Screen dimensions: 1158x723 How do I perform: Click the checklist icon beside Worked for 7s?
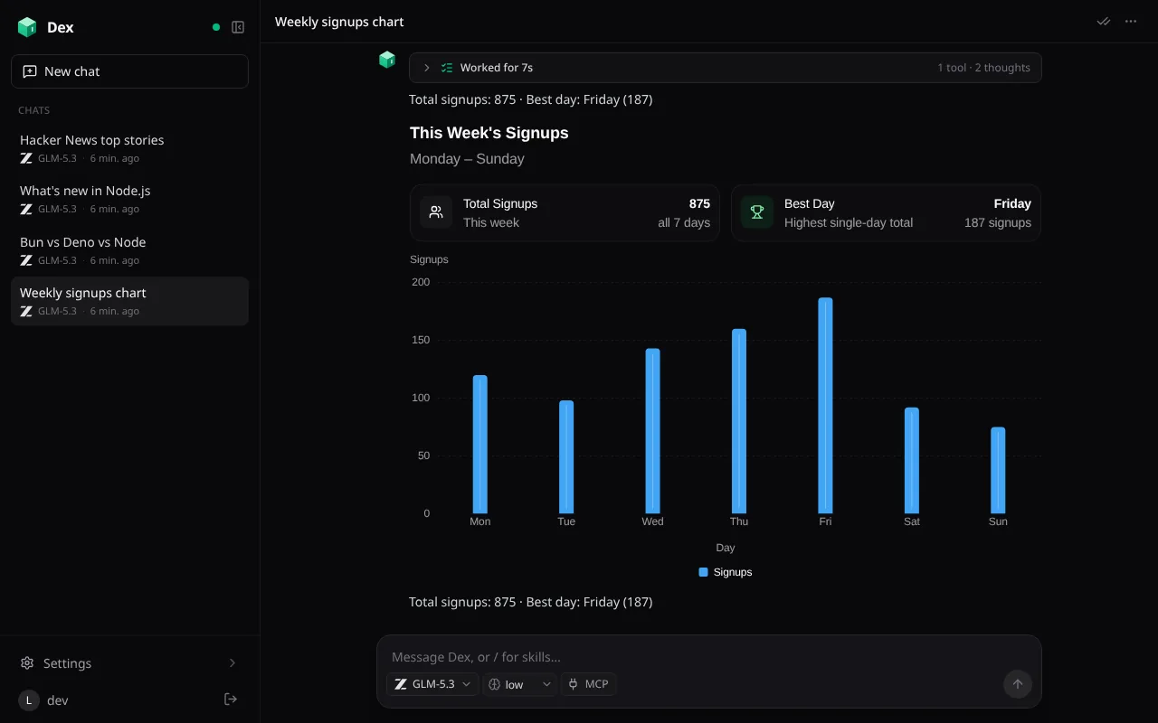(447, 68)
